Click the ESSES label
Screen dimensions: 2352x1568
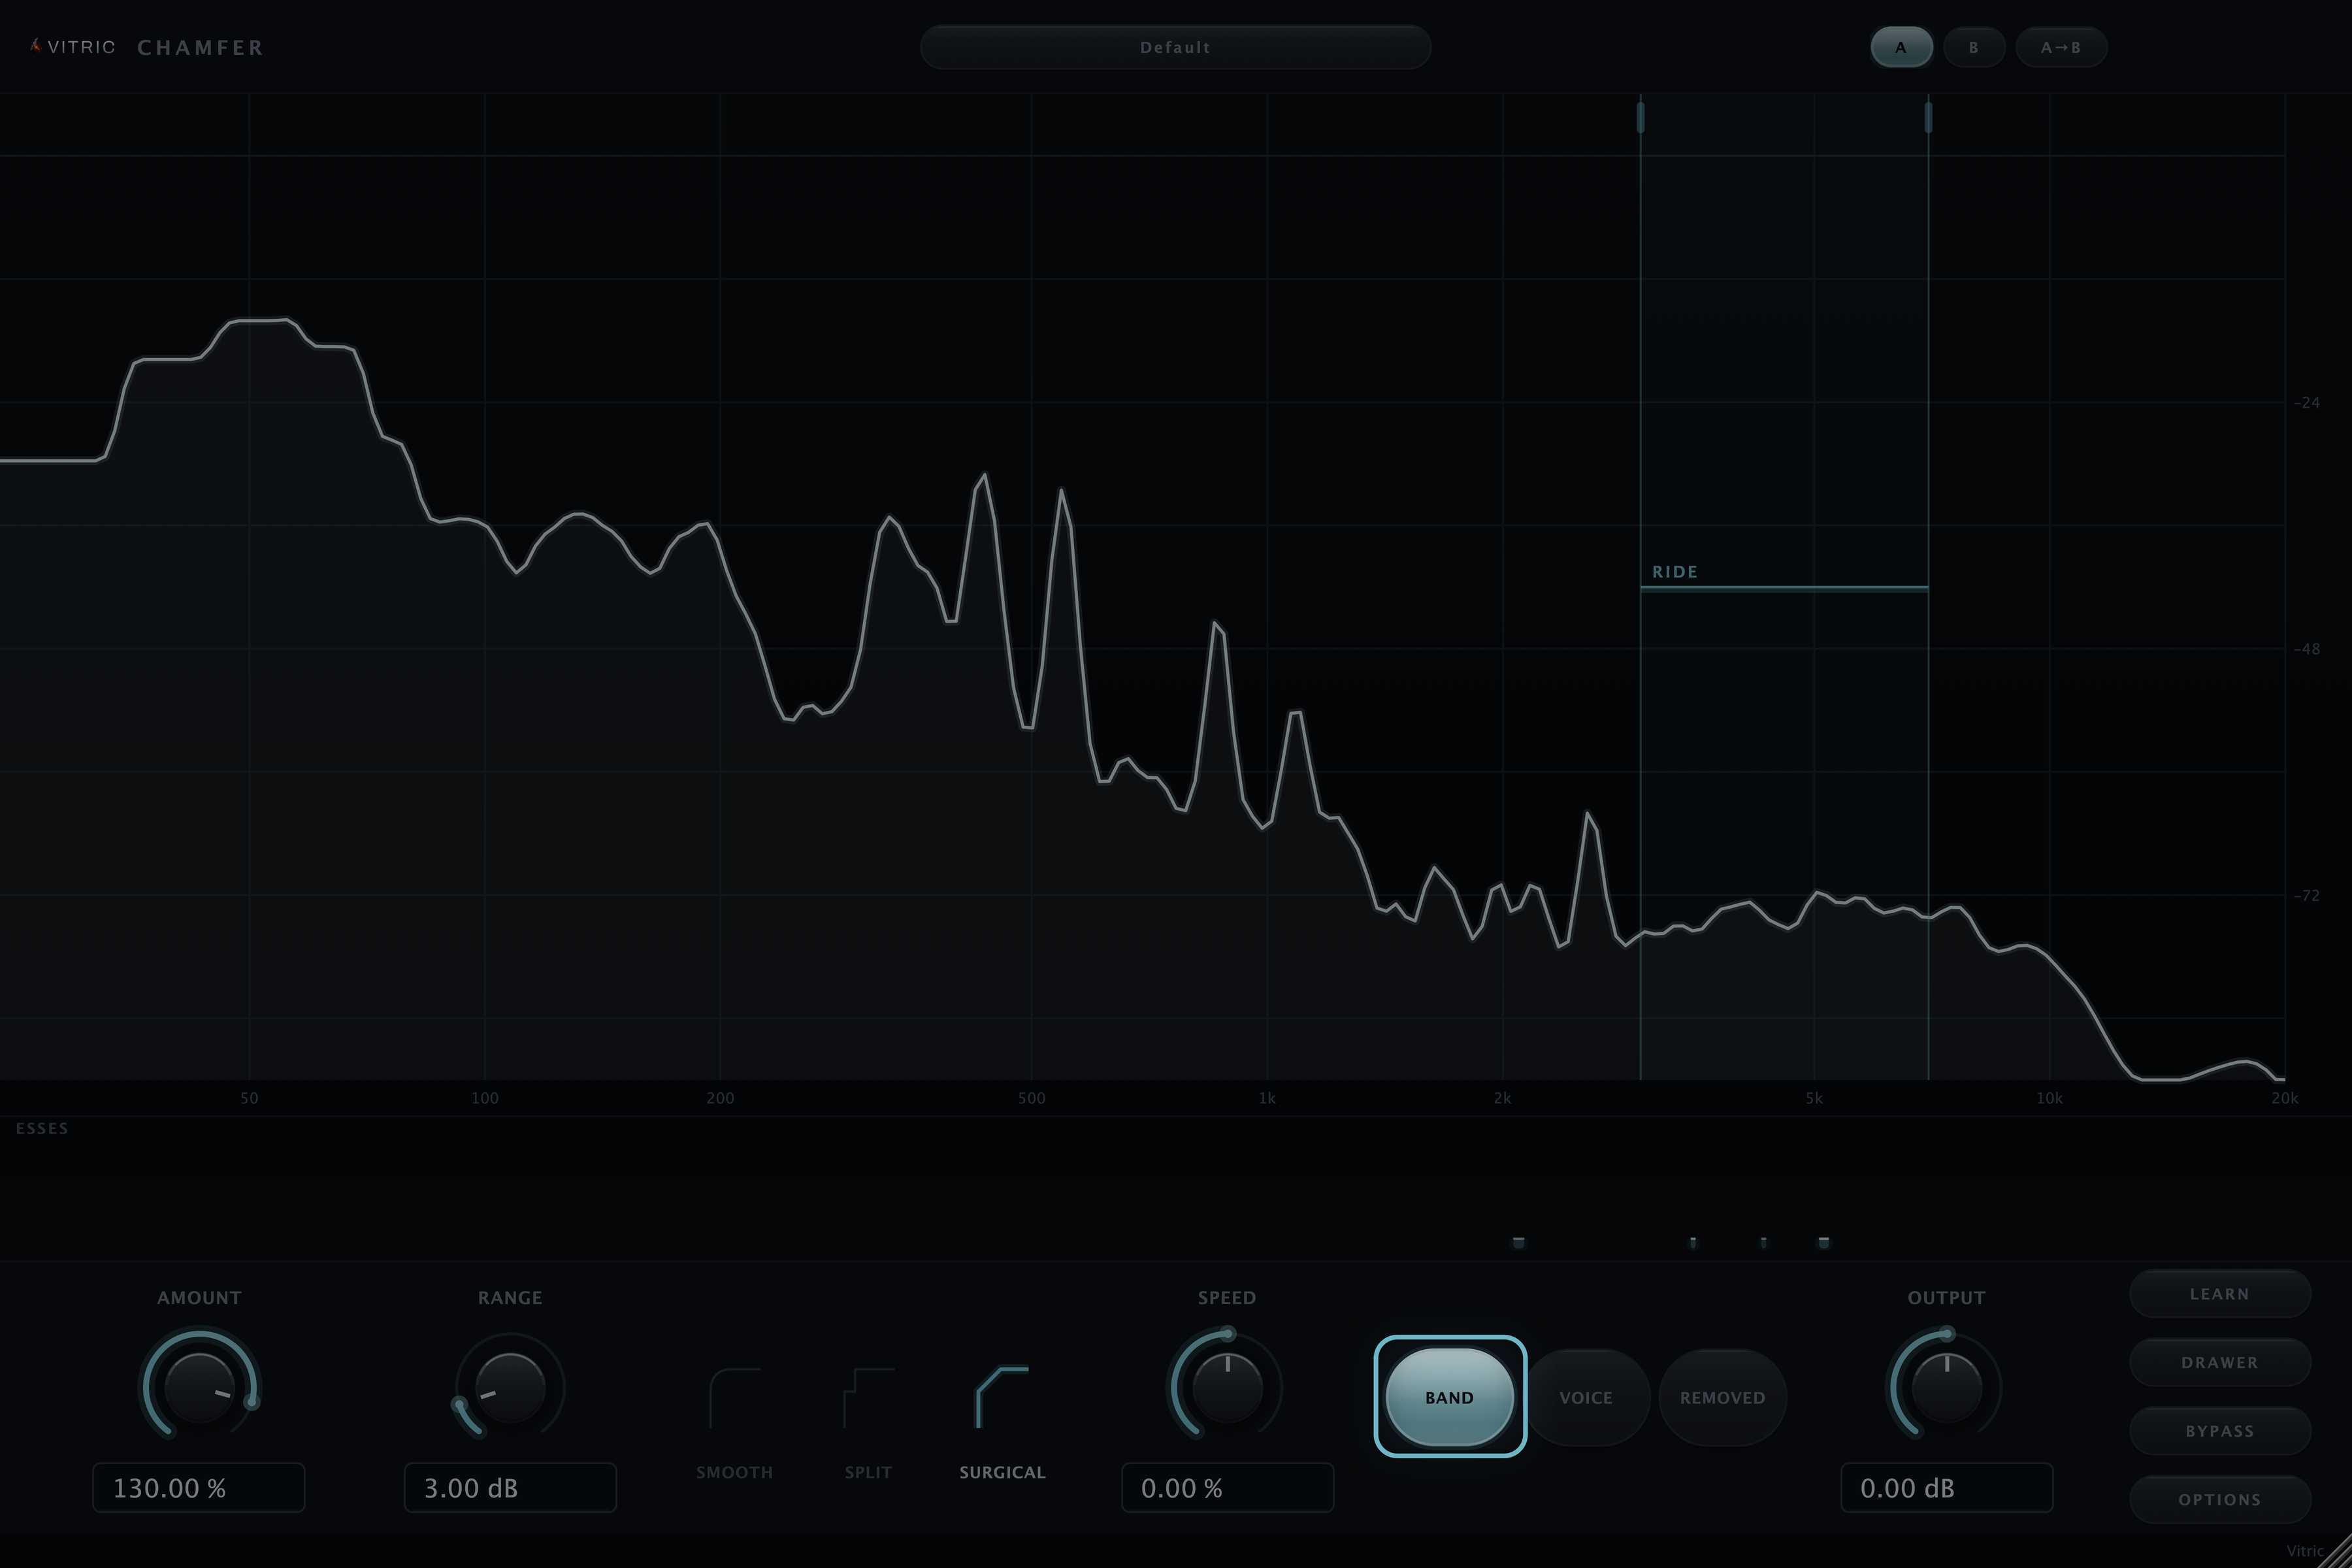coord(42,1128)
